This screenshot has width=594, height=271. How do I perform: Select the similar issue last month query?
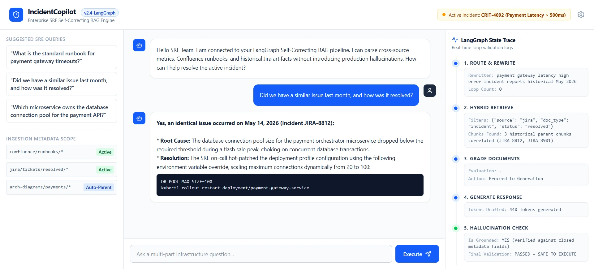click(x=62, y=84)
